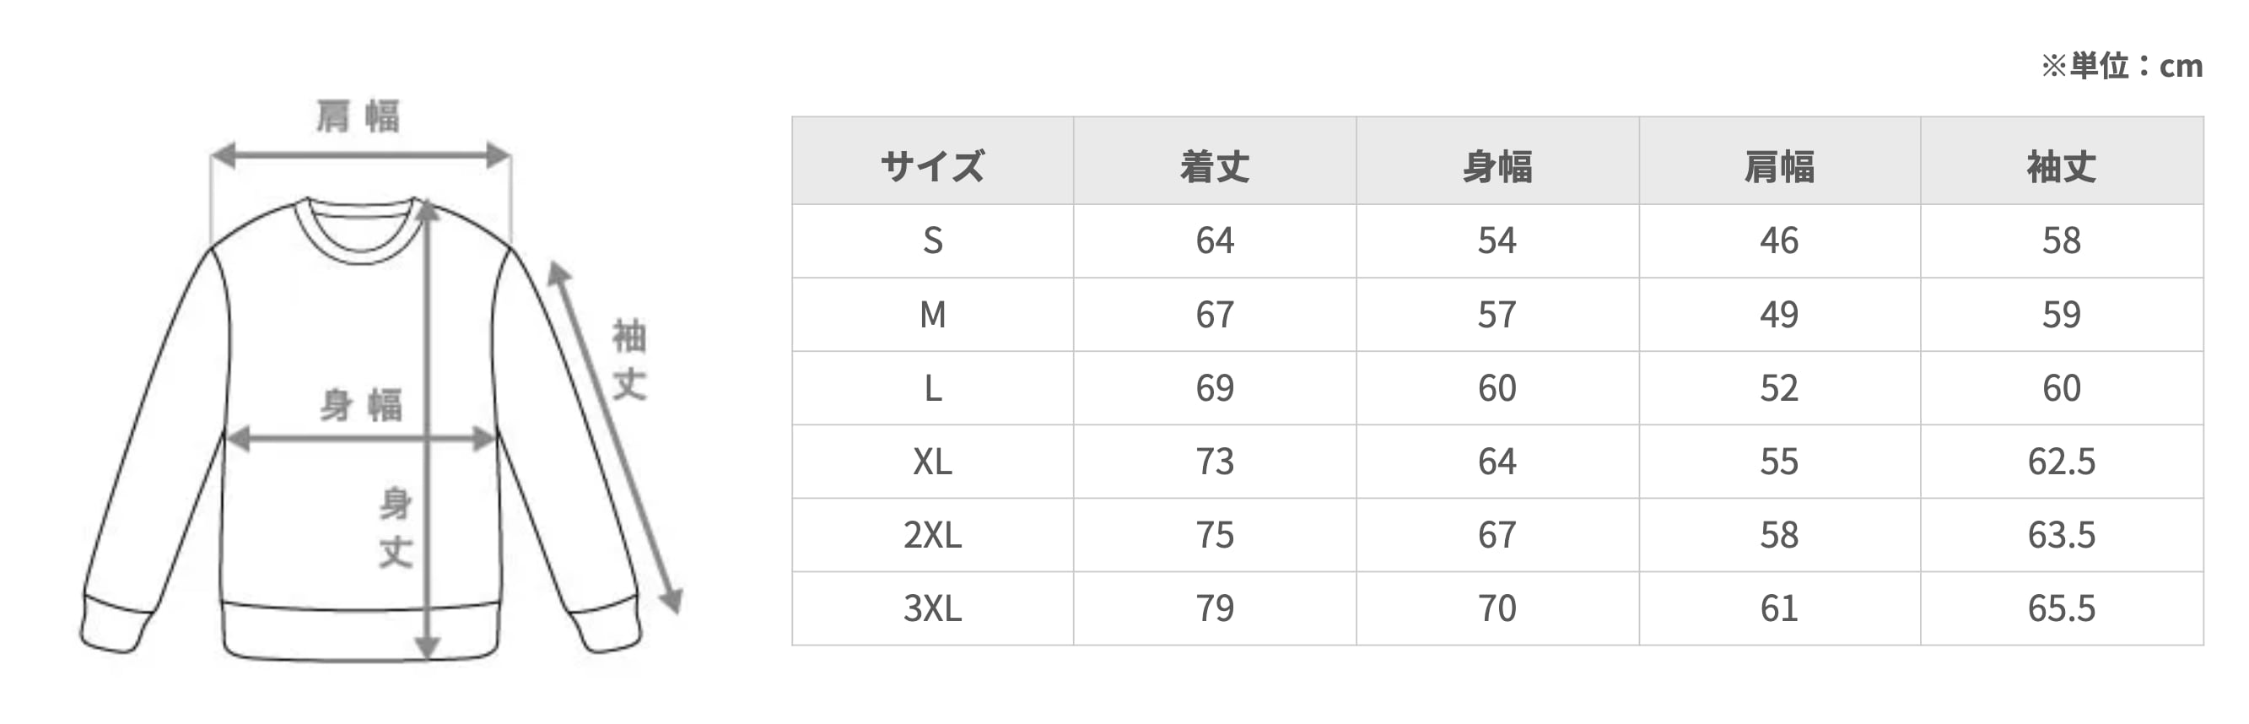Click the 袖丈 column header in table
2249x724 pixels.
pos(2061,166)
